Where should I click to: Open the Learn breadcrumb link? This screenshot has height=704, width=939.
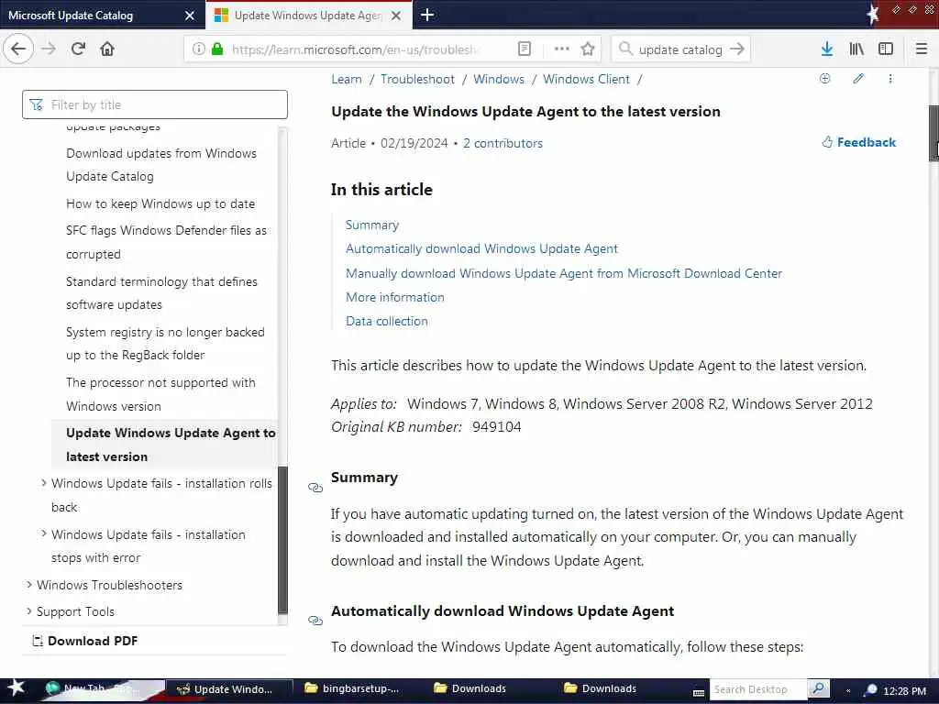[346, 79]
